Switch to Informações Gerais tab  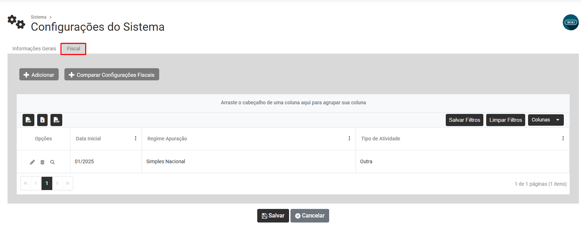tap(34, 49)
